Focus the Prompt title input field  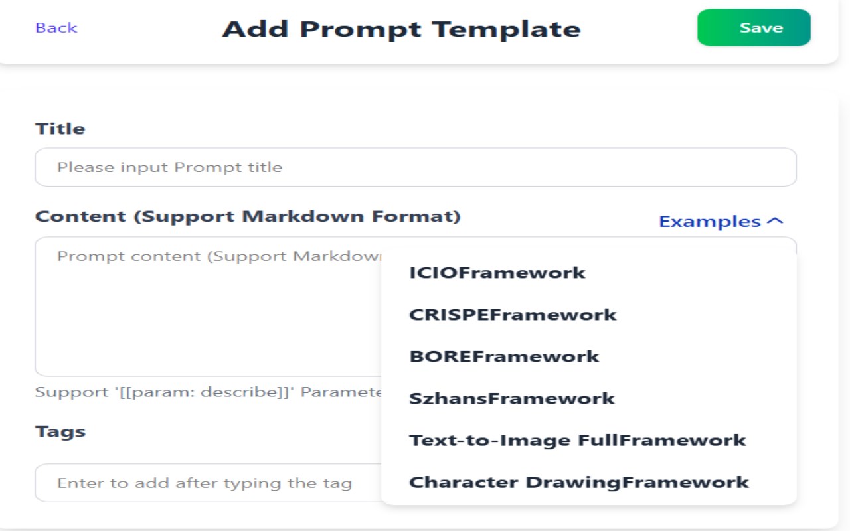[416, 167]
